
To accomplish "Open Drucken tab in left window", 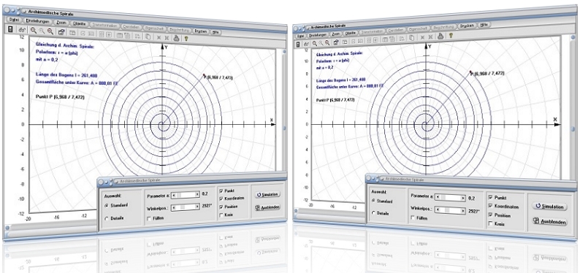I will [x=201, y=31].
